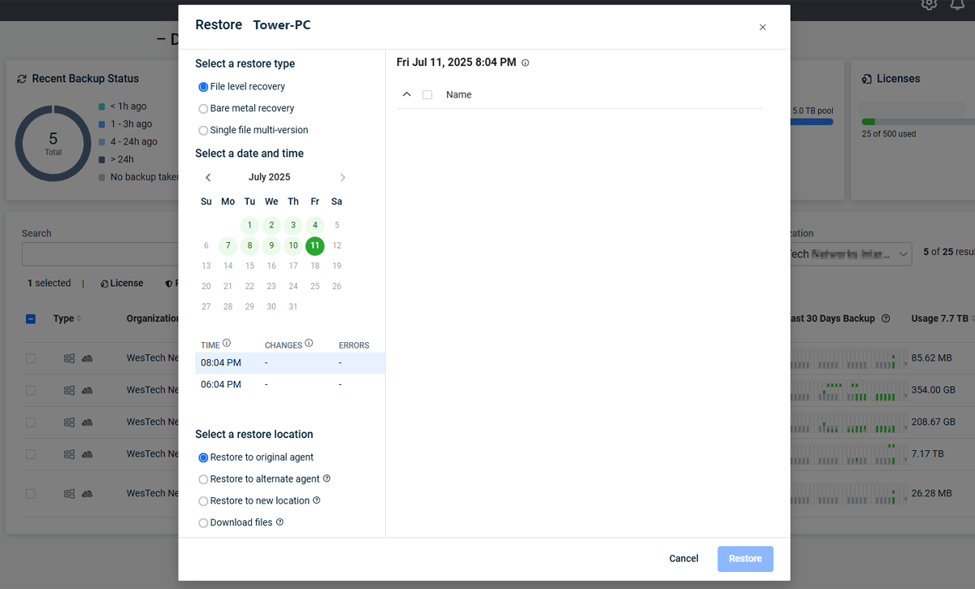Open the organization filter dropdown

[x=851, y=254]
